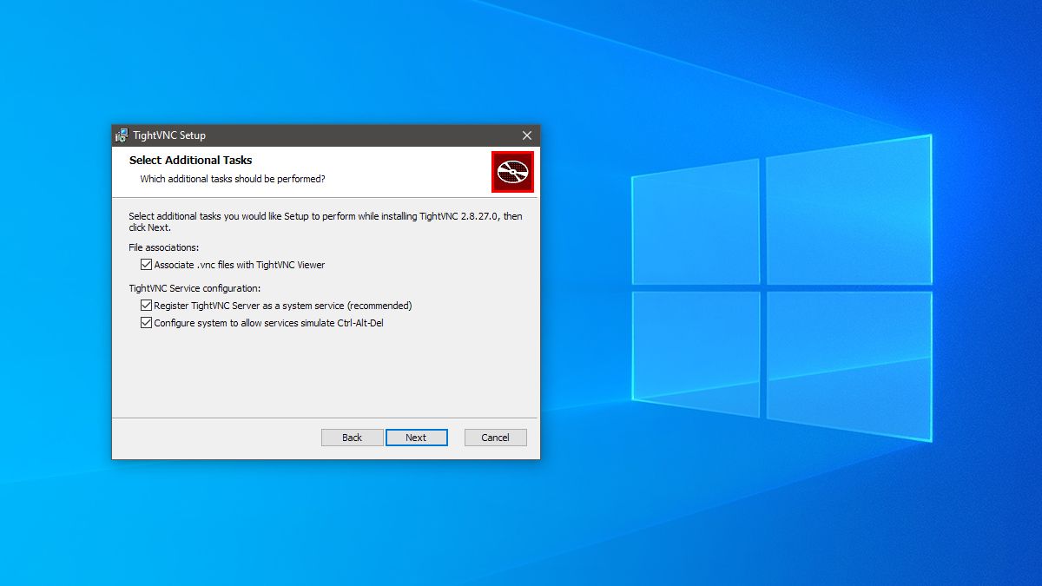Click the TightVNC installer icon in title bar
The width and height of the screenshot is (1042, 586).
point(122,135)
